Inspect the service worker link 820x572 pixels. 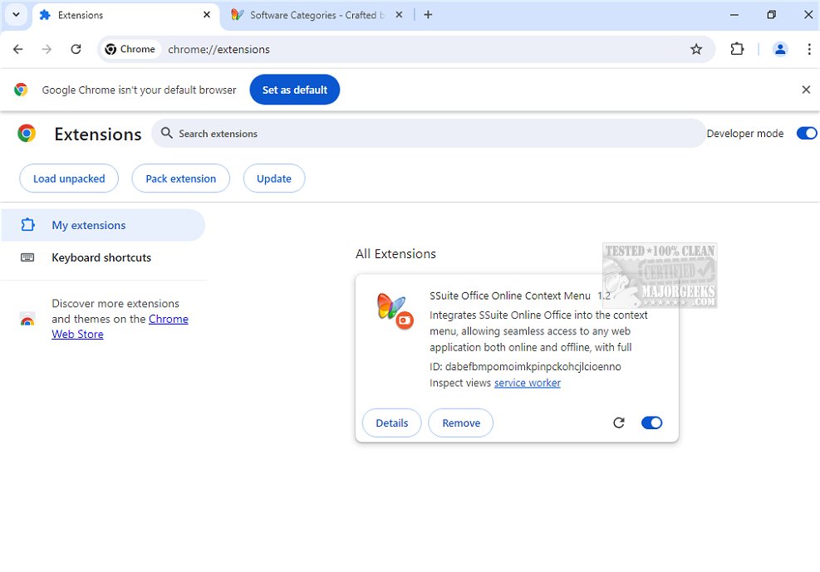coord(527,383)
